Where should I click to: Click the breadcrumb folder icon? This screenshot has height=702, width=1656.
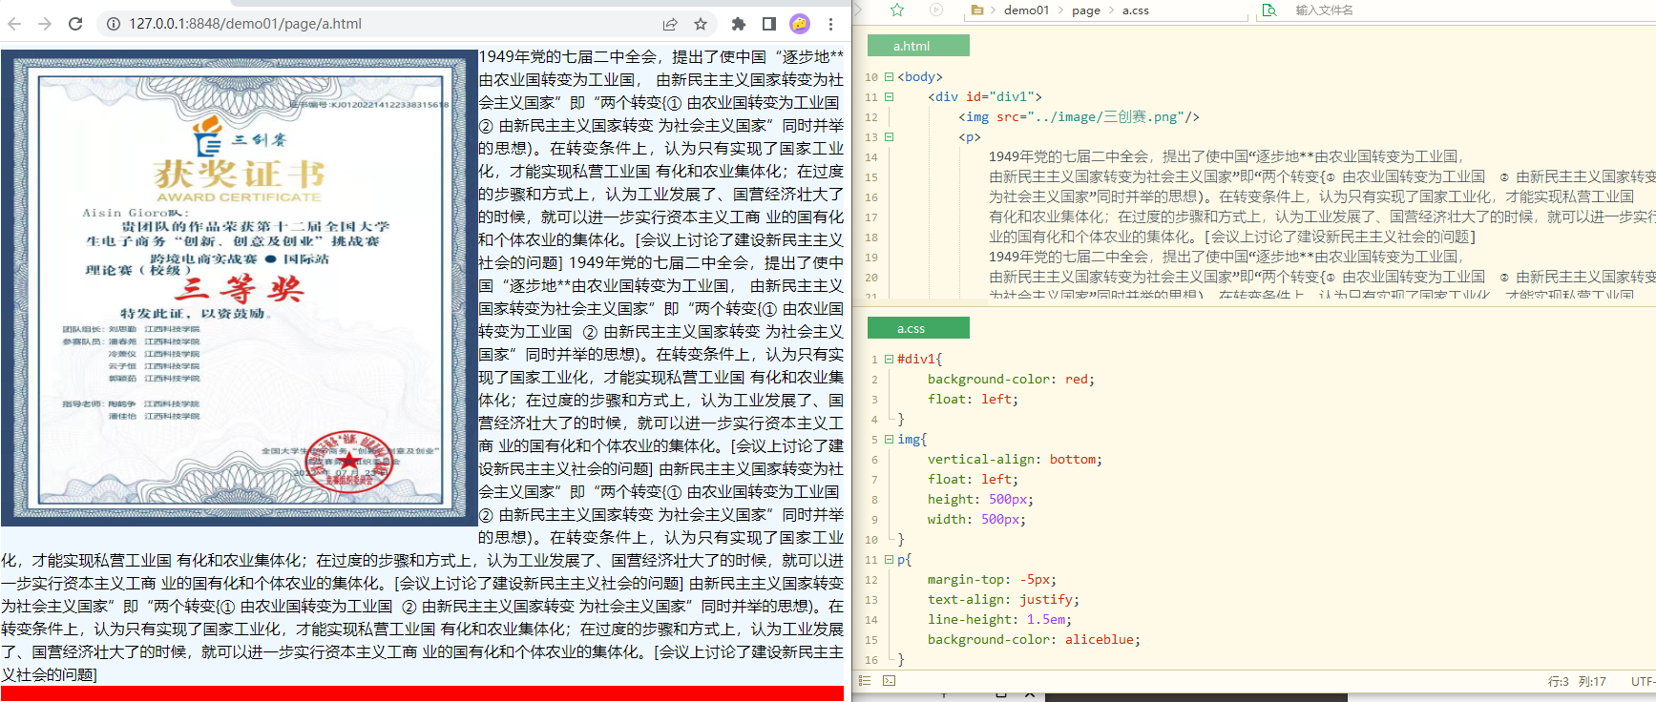(976, 10)
